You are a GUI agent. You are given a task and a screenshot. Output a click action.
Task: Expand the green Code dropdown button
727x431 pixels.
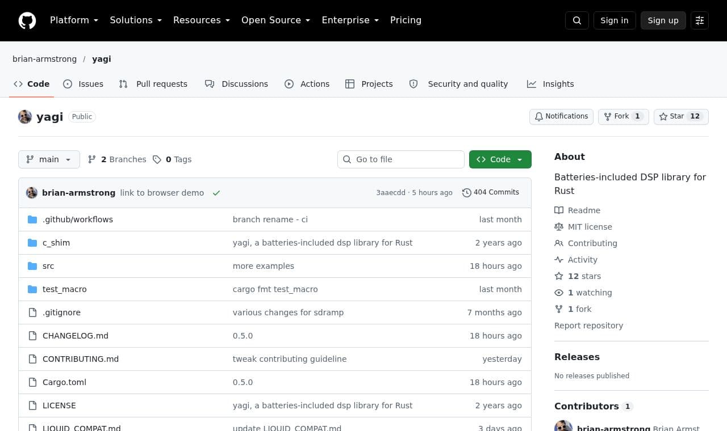pos(500,159)
